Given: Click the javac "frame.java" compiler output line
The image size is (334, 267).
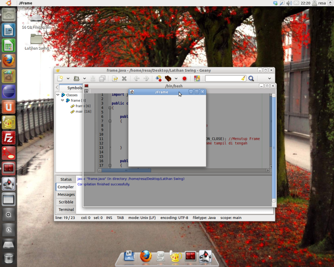Looking at the screenshot, I should pyautogui.click(x=131, y=179).
